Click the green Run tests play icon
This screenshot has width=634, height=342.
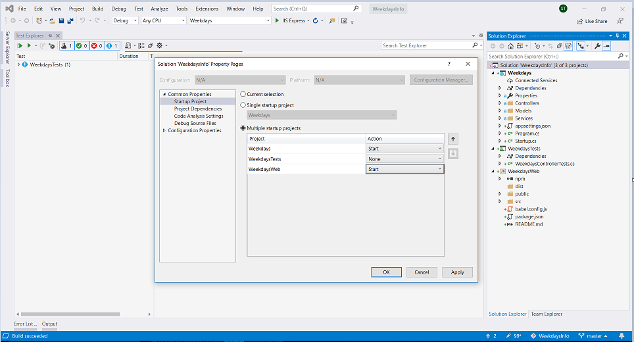(29, 45)
